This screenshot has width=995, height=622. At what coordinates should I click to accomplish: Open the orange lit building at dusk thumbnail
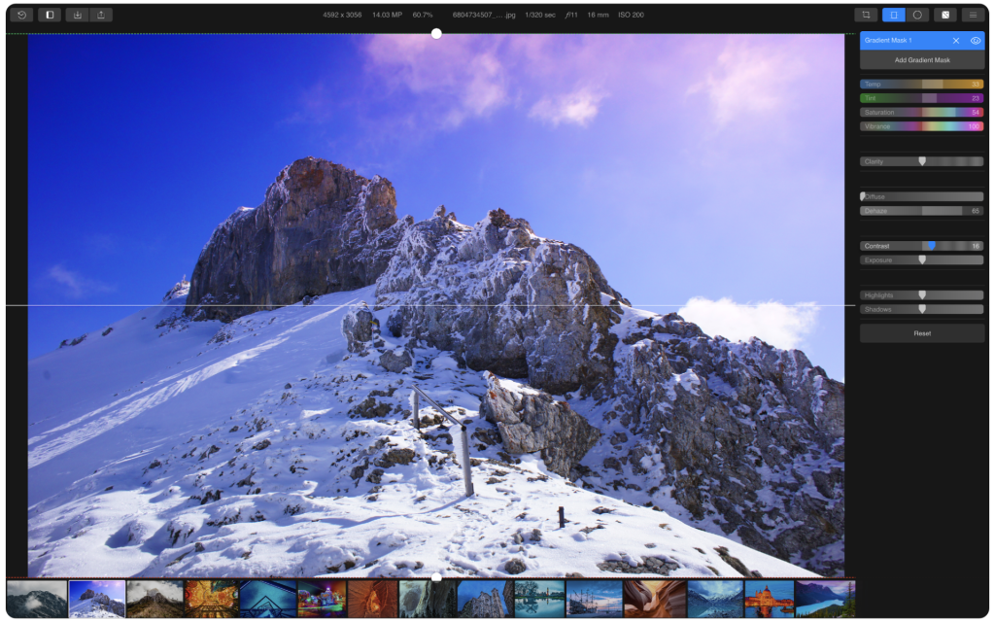(770, 599)
